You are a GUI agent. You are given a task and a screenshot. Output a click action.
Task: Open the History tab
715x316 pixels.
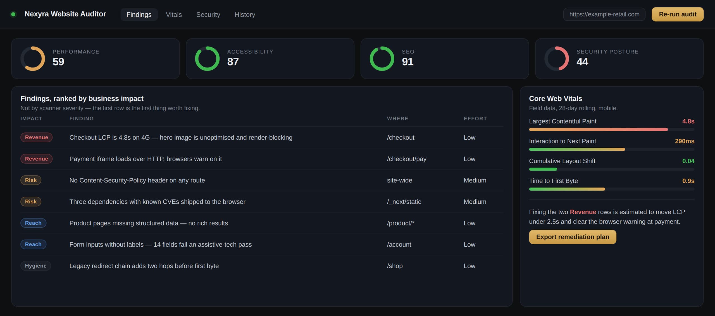tap(245, 14)
